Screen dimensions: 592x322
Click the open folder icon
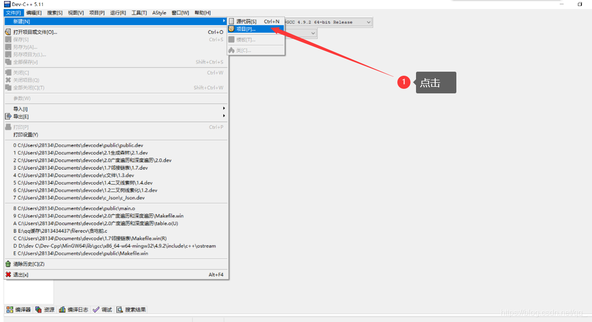8,32
